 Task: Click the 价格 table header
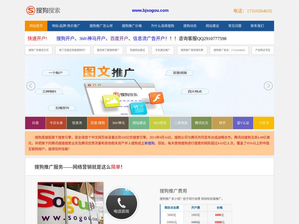(220, 208)
